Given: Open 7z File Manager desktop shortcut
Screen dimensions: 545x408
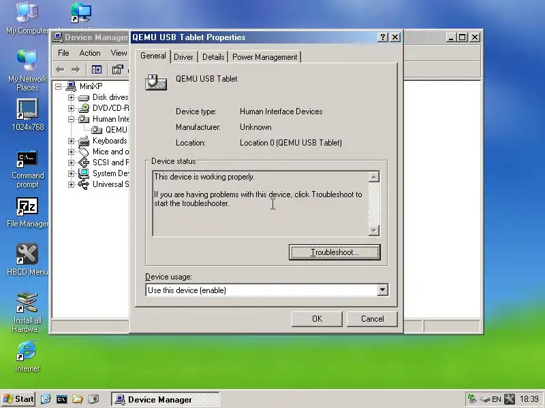Looking at the screenshot, I should (27, 212).
